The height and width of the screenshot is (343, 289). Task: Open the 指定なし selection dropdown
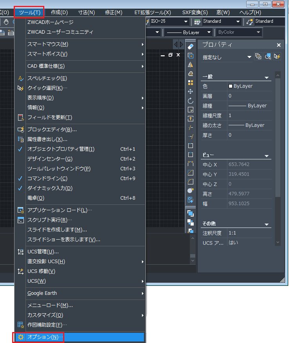point(249,57)
